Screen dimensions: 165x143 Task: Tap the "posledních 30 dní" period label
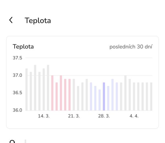coord(131,47)
